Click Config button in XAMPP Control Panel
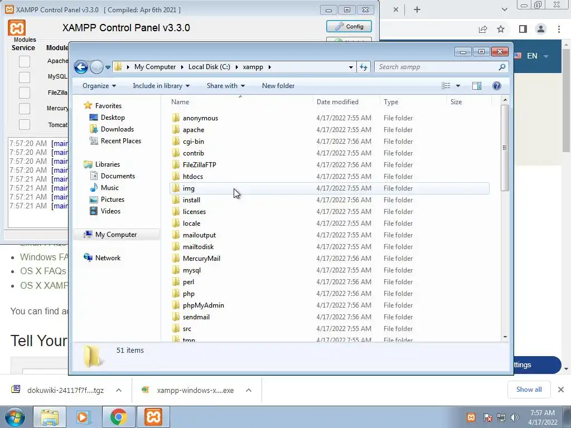The height and width of the screenshot is (428, 571). pos(349,26)
